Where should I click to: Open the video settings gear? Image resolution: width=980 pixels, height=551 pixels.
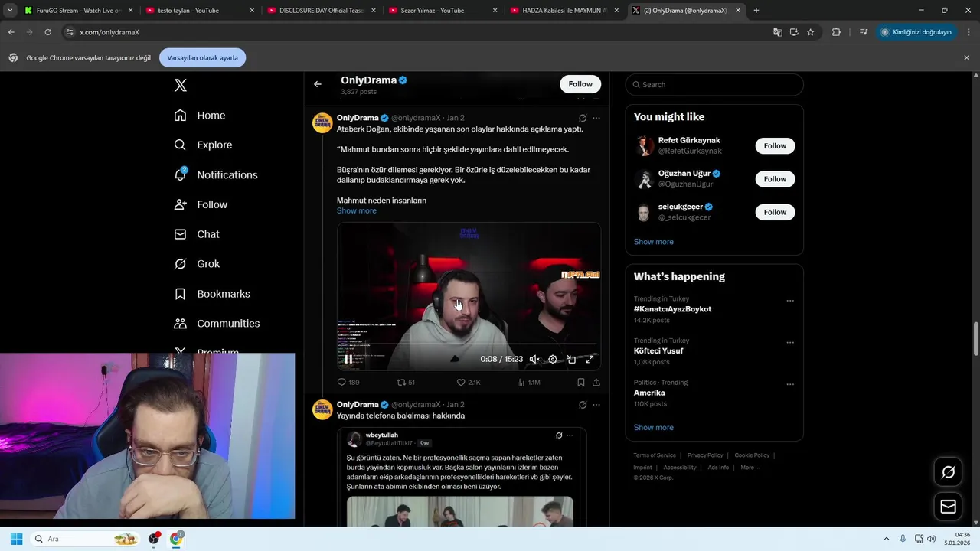tap(553, 359)
